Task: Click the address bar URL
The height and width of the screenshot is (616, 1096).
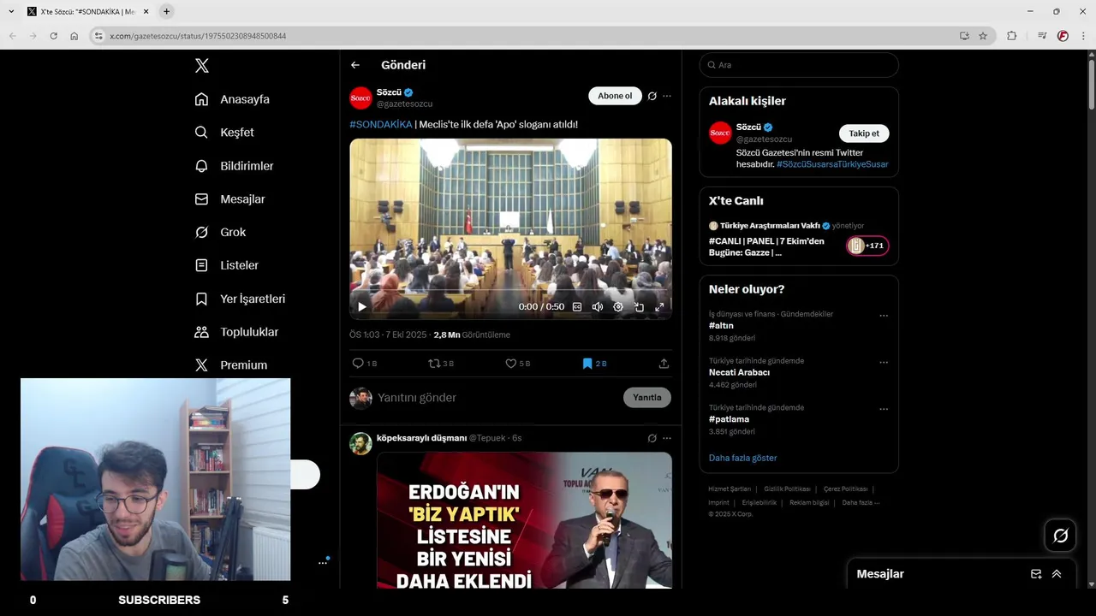Action: tap(198, 36)
